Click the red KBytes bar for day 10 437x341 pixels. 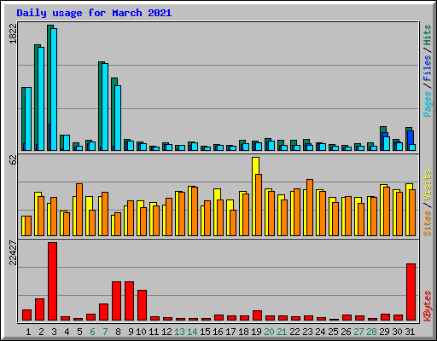143,305
